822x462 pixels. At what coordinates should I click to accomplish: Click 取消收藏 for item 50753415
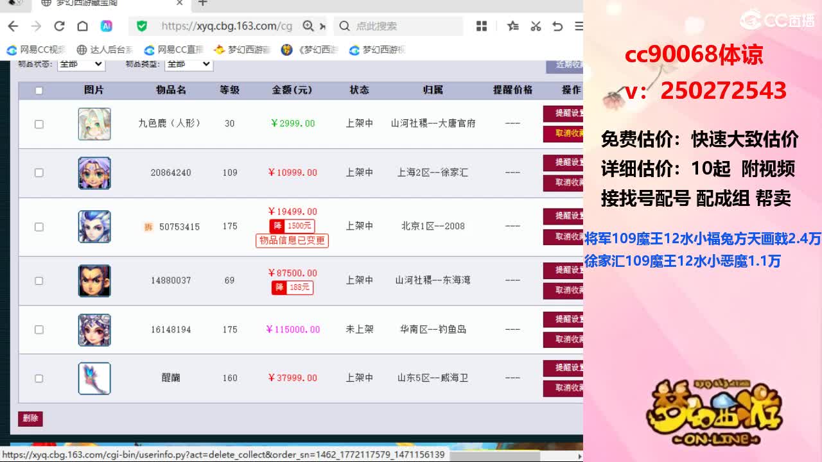click(563, 236)
